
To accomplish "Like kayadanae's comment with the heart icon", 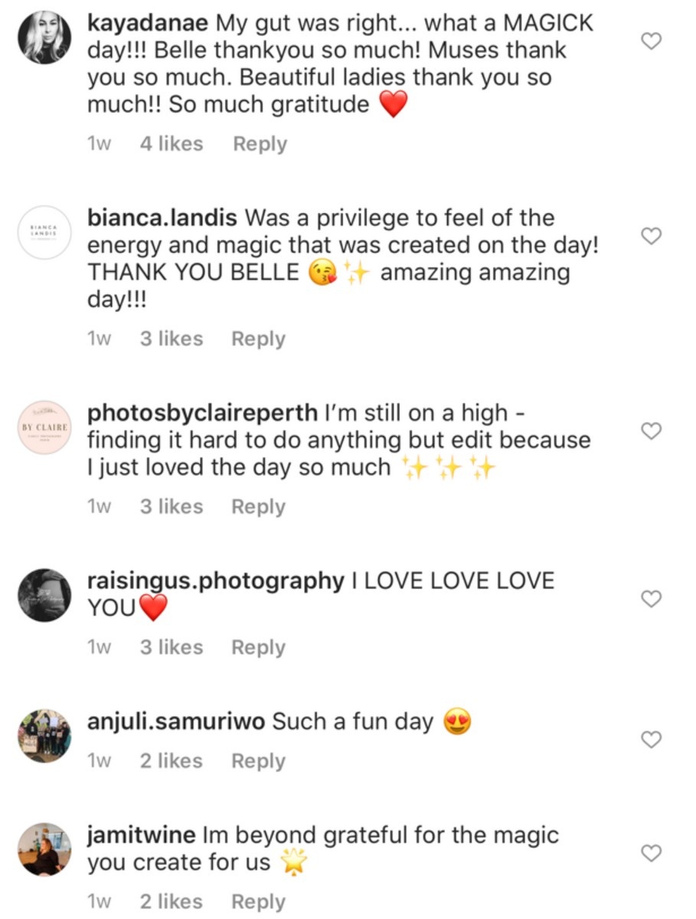I will [x=650, y=41].
